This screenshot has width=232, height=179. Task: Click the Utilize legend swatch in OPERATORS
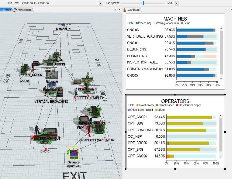(156, 110)
